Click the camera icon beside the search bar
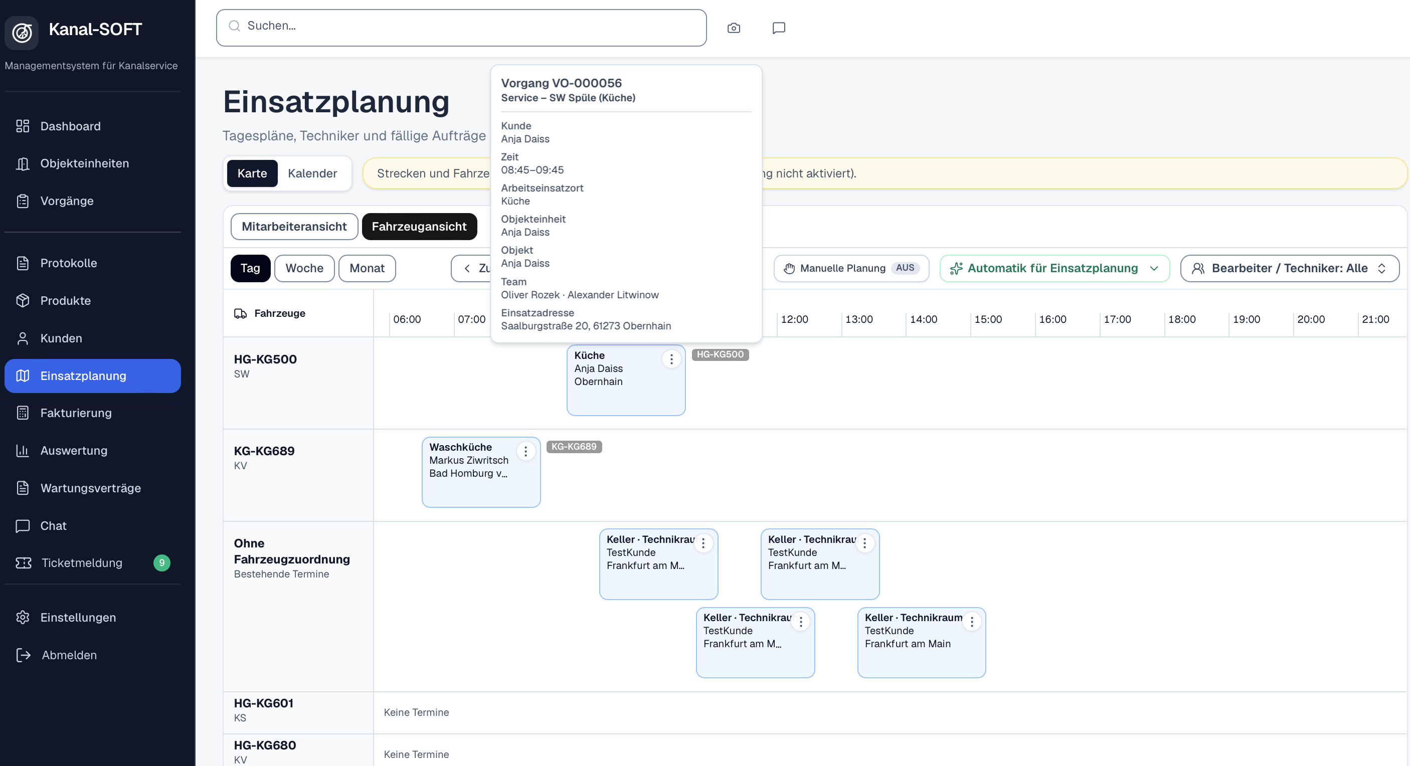Image resolution: width=1410 pixels, height=766 pixels. coord(734,28)
